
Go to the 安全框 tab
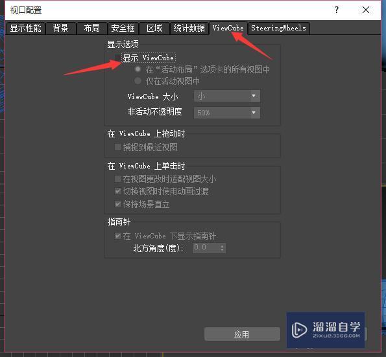coord(123,28)
